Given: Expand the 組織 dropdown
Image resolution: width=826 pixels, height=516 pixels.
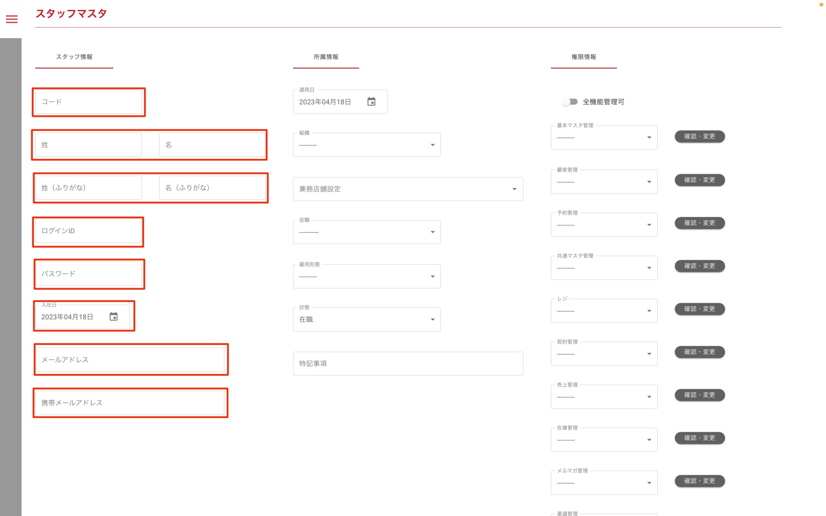Looking at the screenshot, I should pos(367,145).
